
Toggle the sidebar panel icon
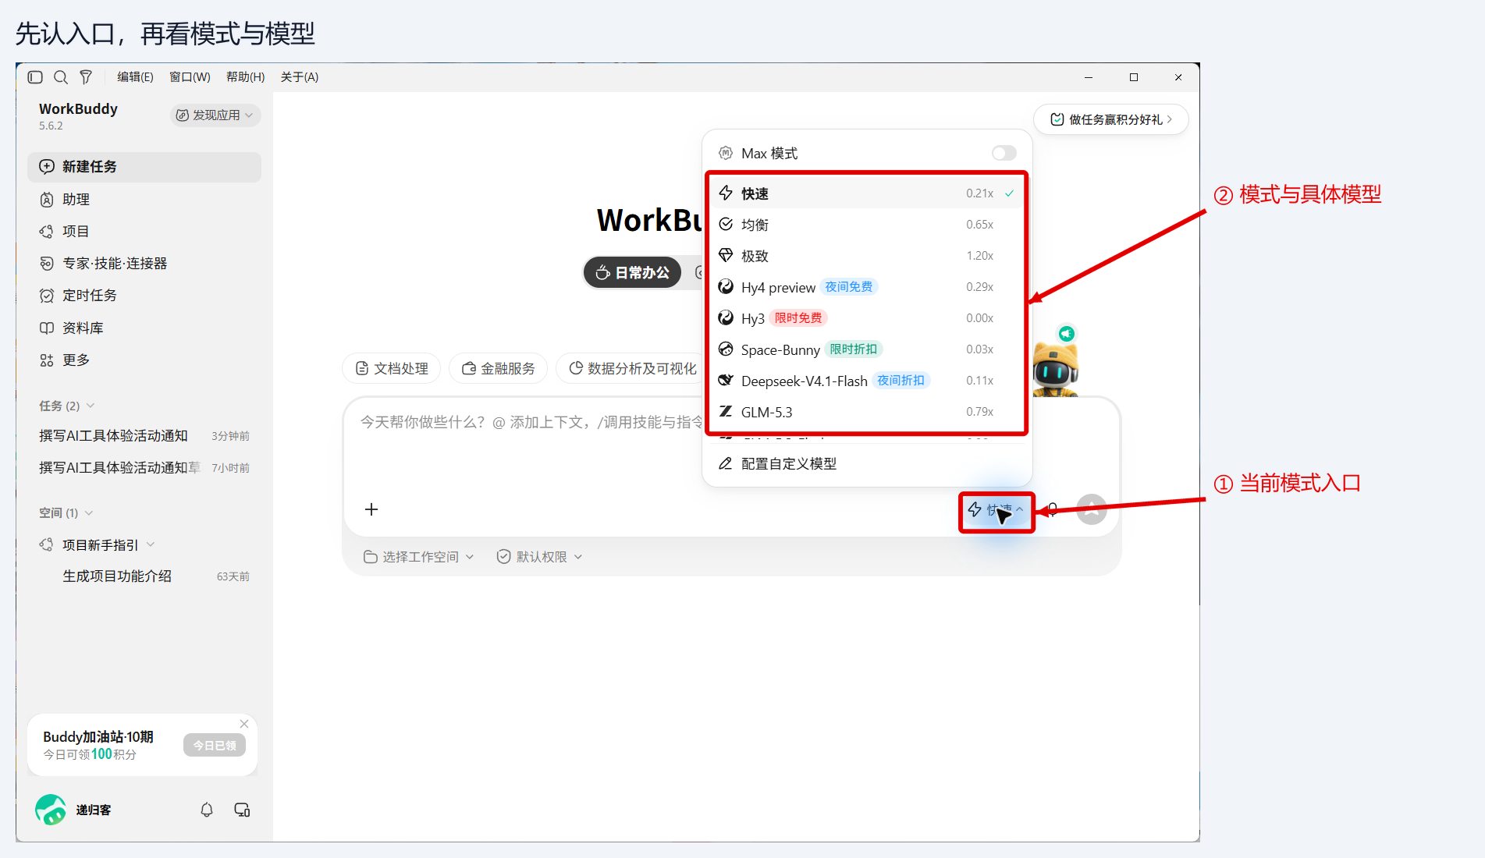tap(35, 77)
